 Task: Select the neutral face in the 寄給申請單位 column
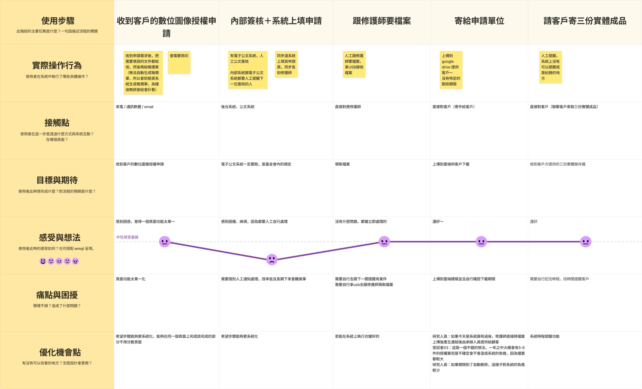click(x=481, y=242)
